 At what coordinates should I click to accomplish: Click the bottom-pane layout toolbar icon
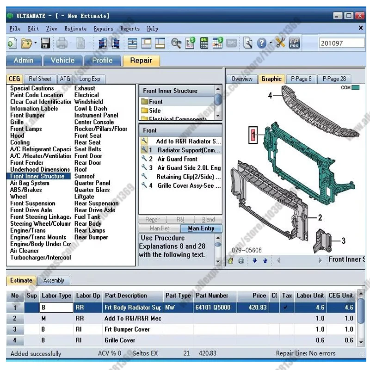point(160,43)
